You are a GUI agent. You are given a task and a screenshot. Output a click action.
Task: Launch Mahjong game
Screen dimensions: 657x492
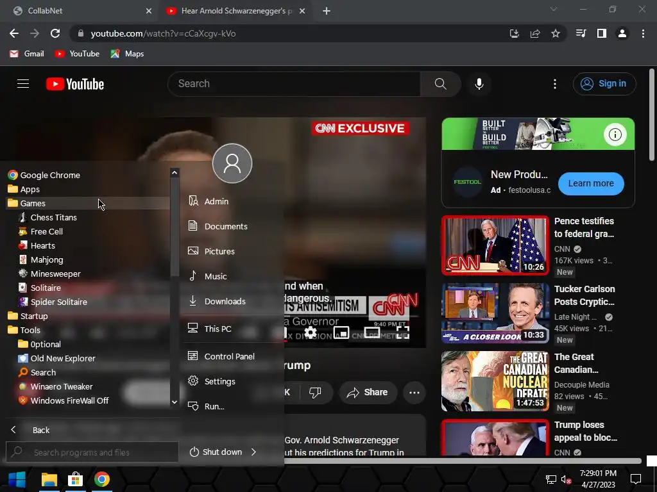pyautogui.click(x=46, y=260)
